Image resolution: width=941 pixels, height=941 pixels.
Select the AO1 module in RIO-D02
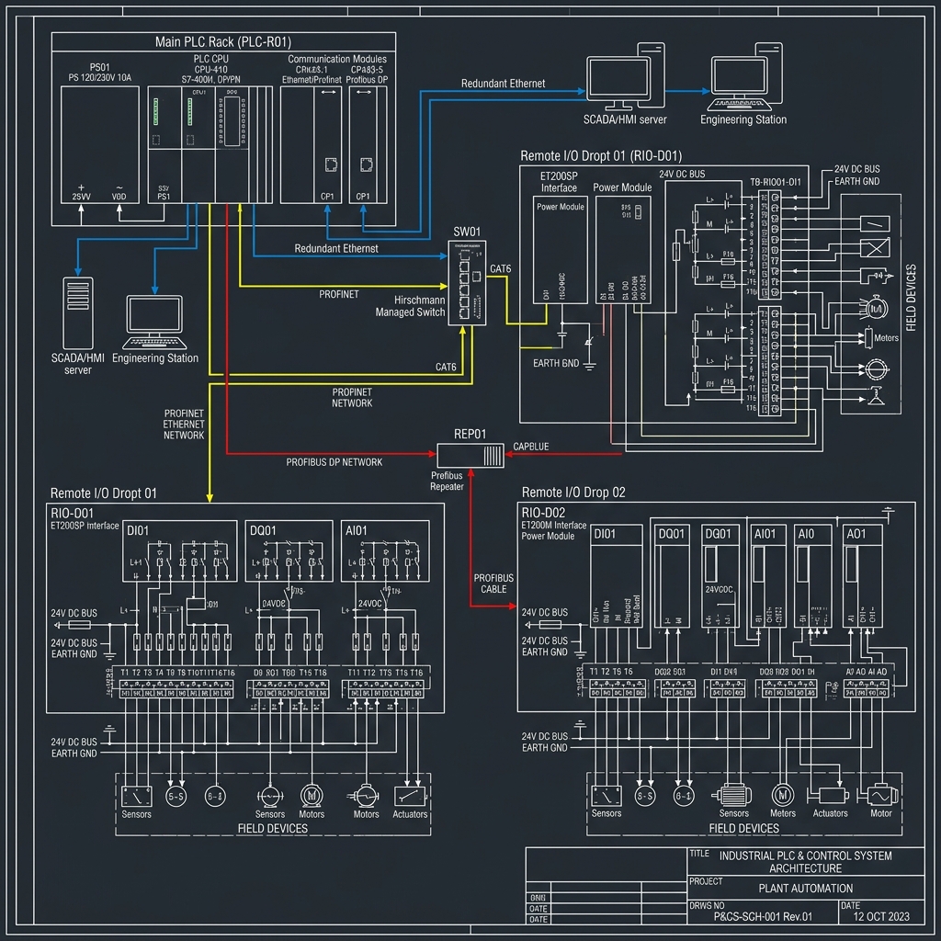(x=862, y=576)
